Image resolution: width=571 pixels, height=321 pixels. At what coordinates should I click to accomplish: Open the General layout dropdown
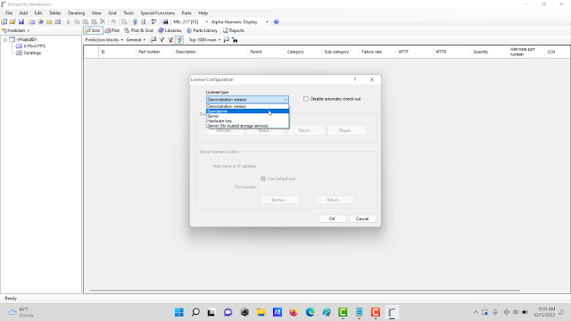coord(136,39)
